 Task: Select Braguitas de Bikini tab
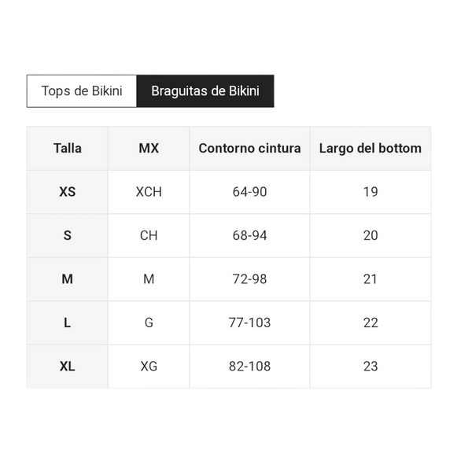pyautogui.click(x=205, y=91)
